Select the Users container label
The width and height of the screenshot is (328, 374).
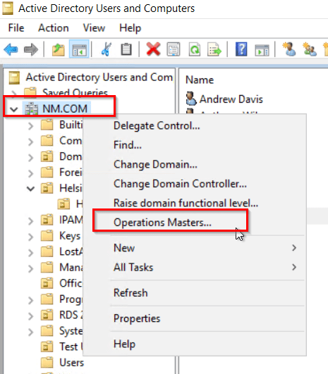[x=72, y=363]
